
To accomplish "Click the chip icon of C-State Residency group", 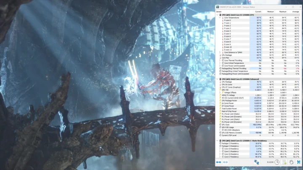I will point(220,141).
